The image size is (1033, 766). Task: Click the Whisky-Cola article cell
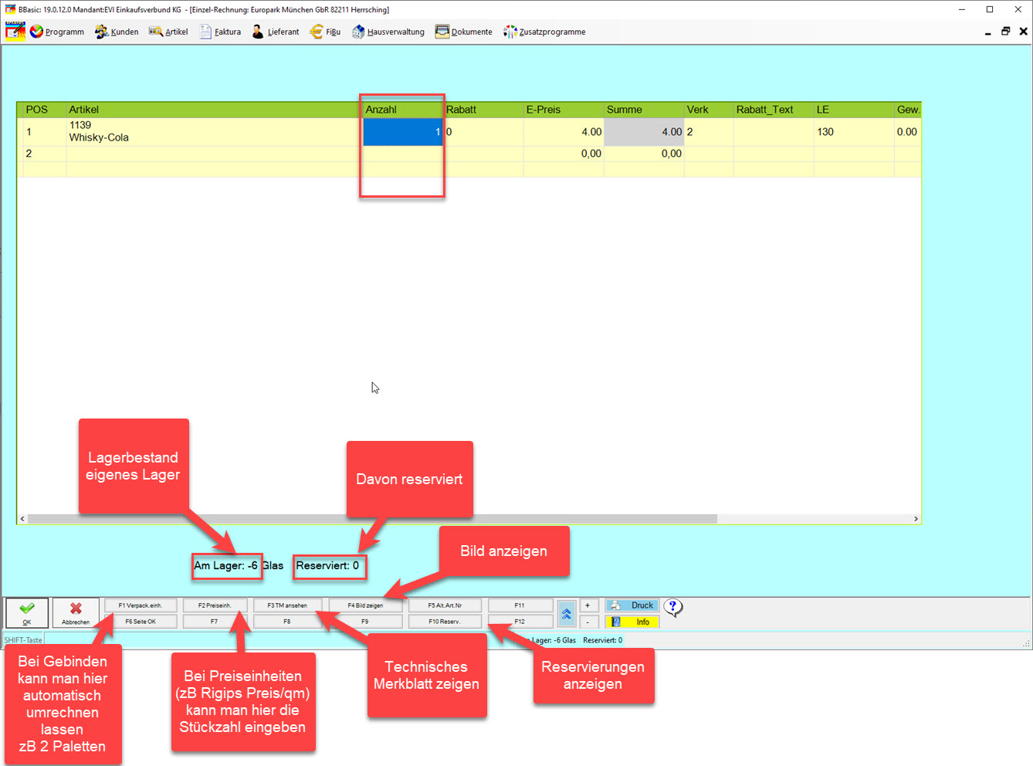[x=215, y=132]
